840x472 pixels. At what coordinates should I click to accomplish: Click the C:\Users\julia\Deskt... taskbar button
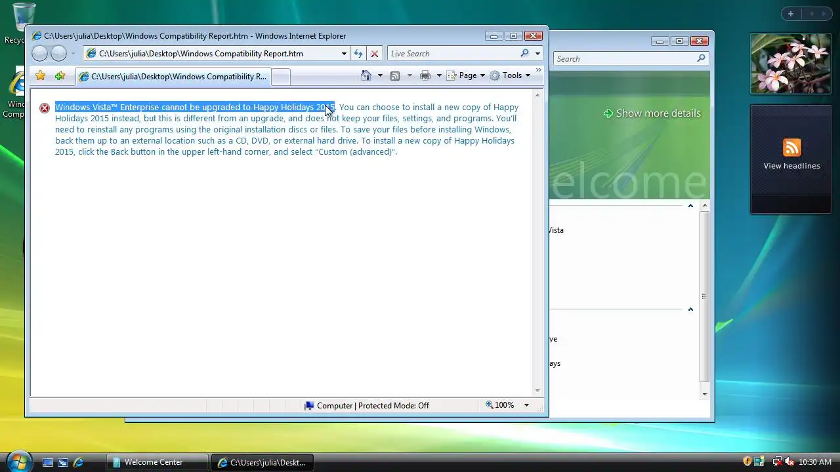click(262, 462)
